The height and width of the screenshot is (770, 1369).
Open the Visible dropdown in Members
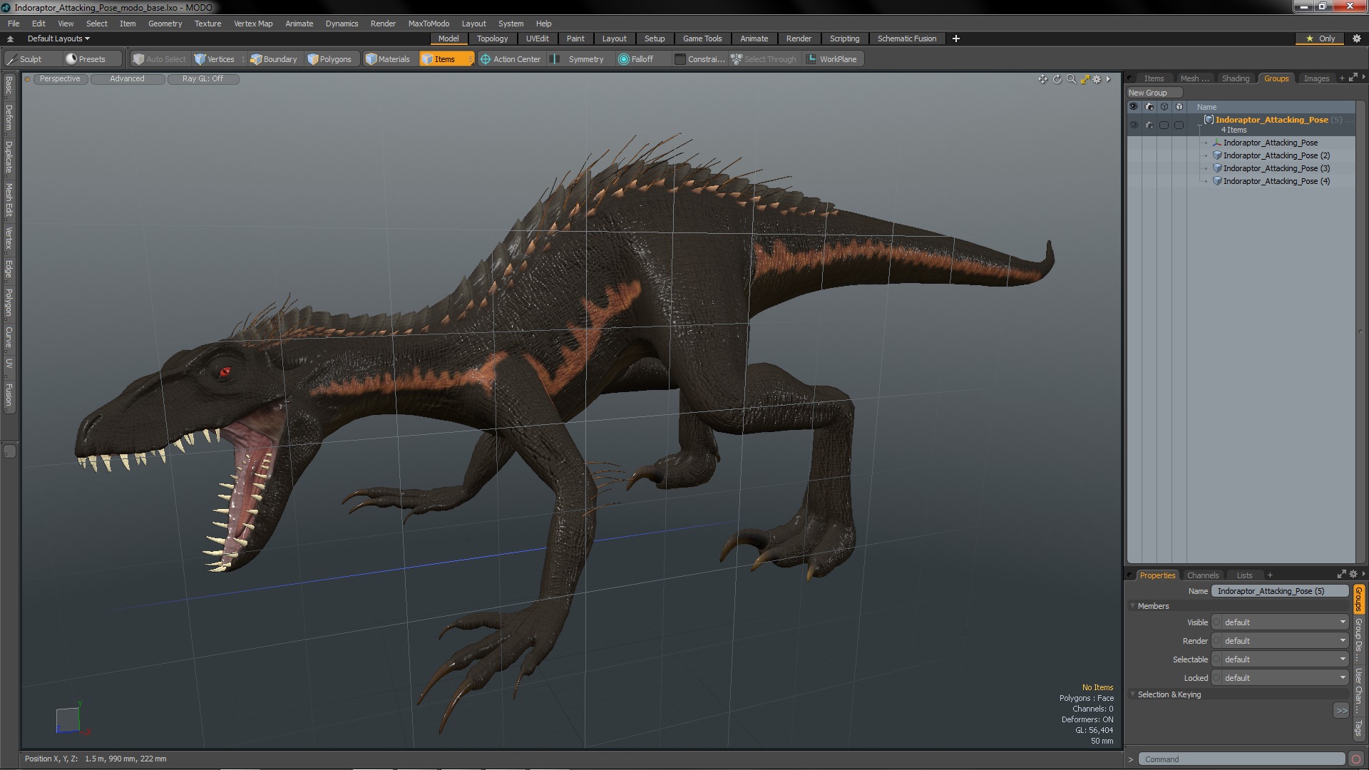[1281, 622]
